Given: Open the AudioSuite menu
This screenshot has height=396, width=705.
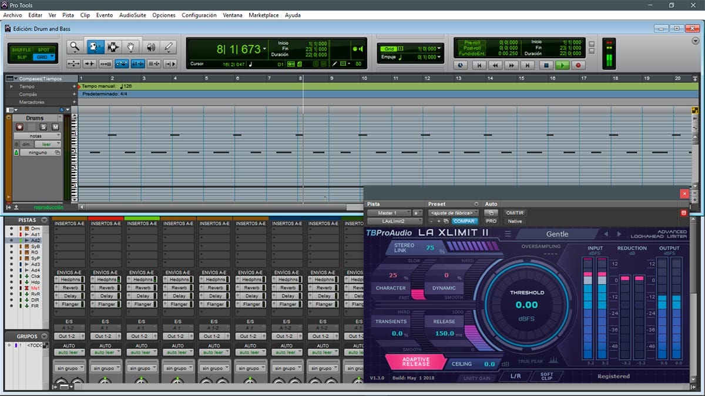Looking at the screenshot, I should [x=133, y=15].
